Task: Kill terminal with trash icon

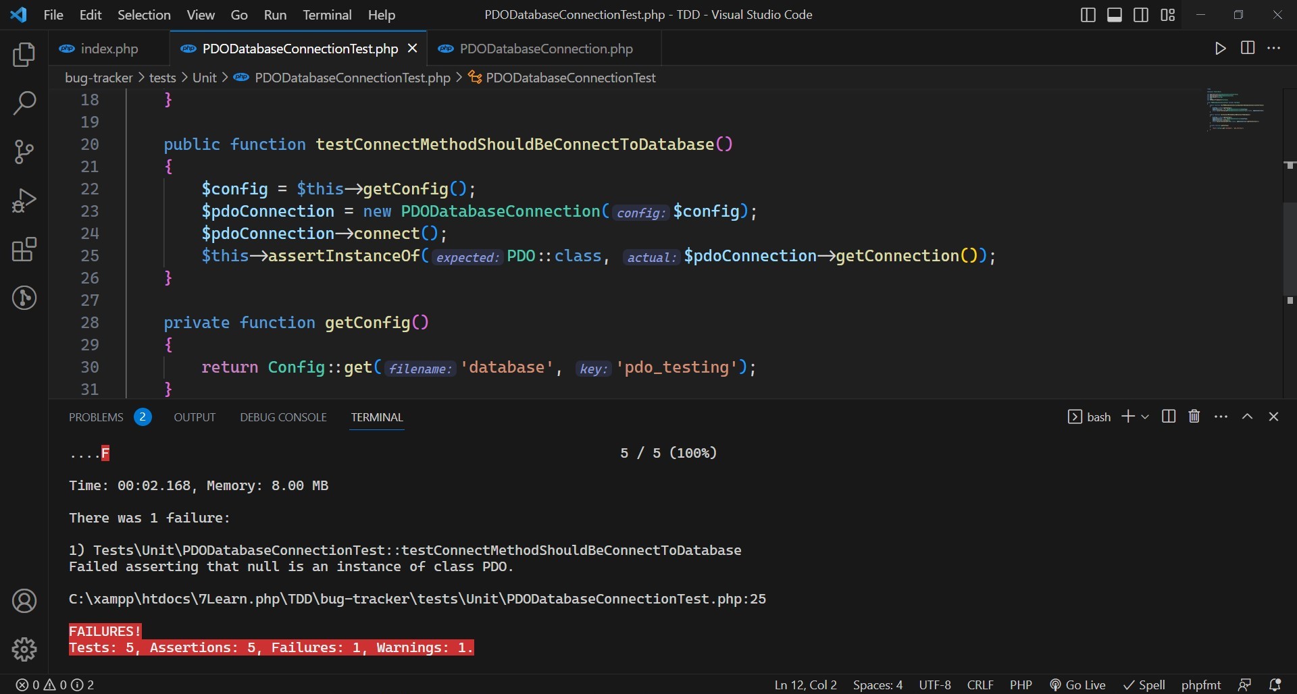Action: point(1194,417)
